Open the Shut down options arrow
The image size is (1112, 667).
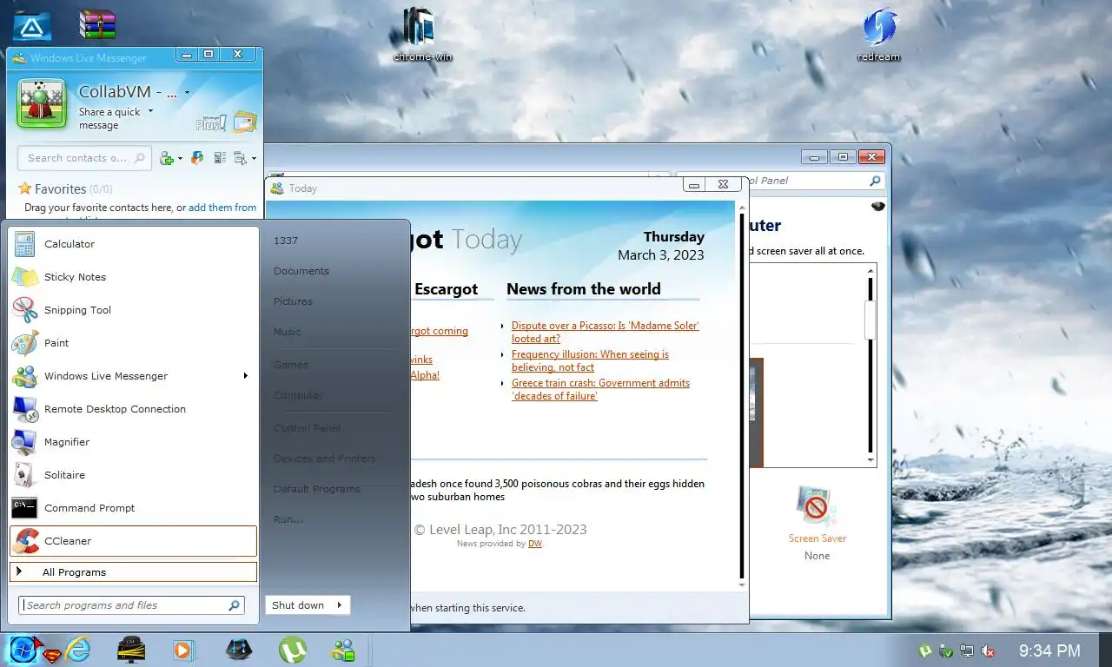(x=340, y=605)
